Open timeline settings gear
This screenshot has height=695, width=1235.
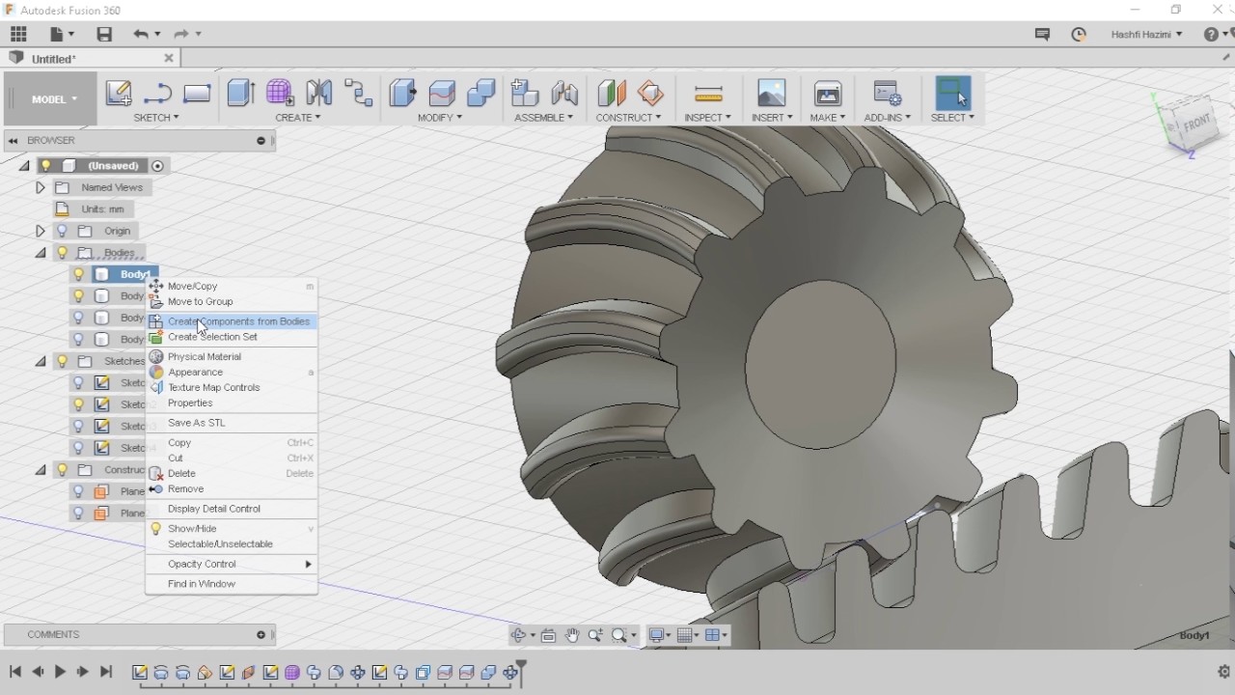click(1223, 672)
